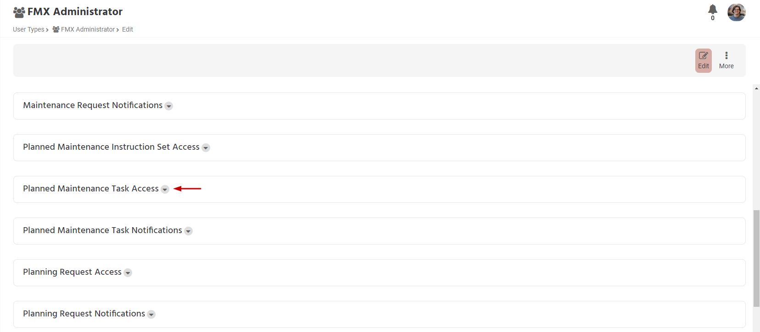Click the Planning Request Access heading
This screenshot has width=760, height=332.
pos(73,272)
